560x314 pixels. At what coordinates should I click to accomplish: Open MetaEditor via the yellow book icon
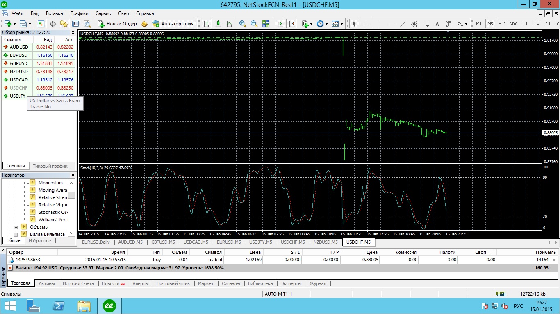click(x=144, y=24)
